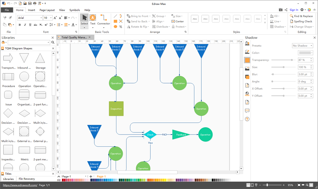Open the Fill tab in side panel
Image resolution: width=318 pixels, height=189 pixels.
[247, 43]
